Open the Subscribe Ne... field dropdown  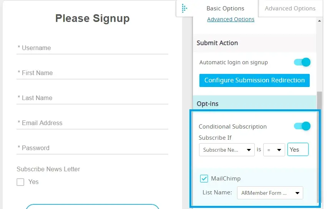coord(227,150)
